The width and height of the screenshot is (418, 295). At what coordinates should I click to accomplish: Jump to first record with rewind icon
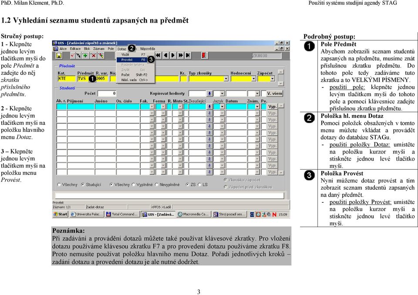coord(158,55)
